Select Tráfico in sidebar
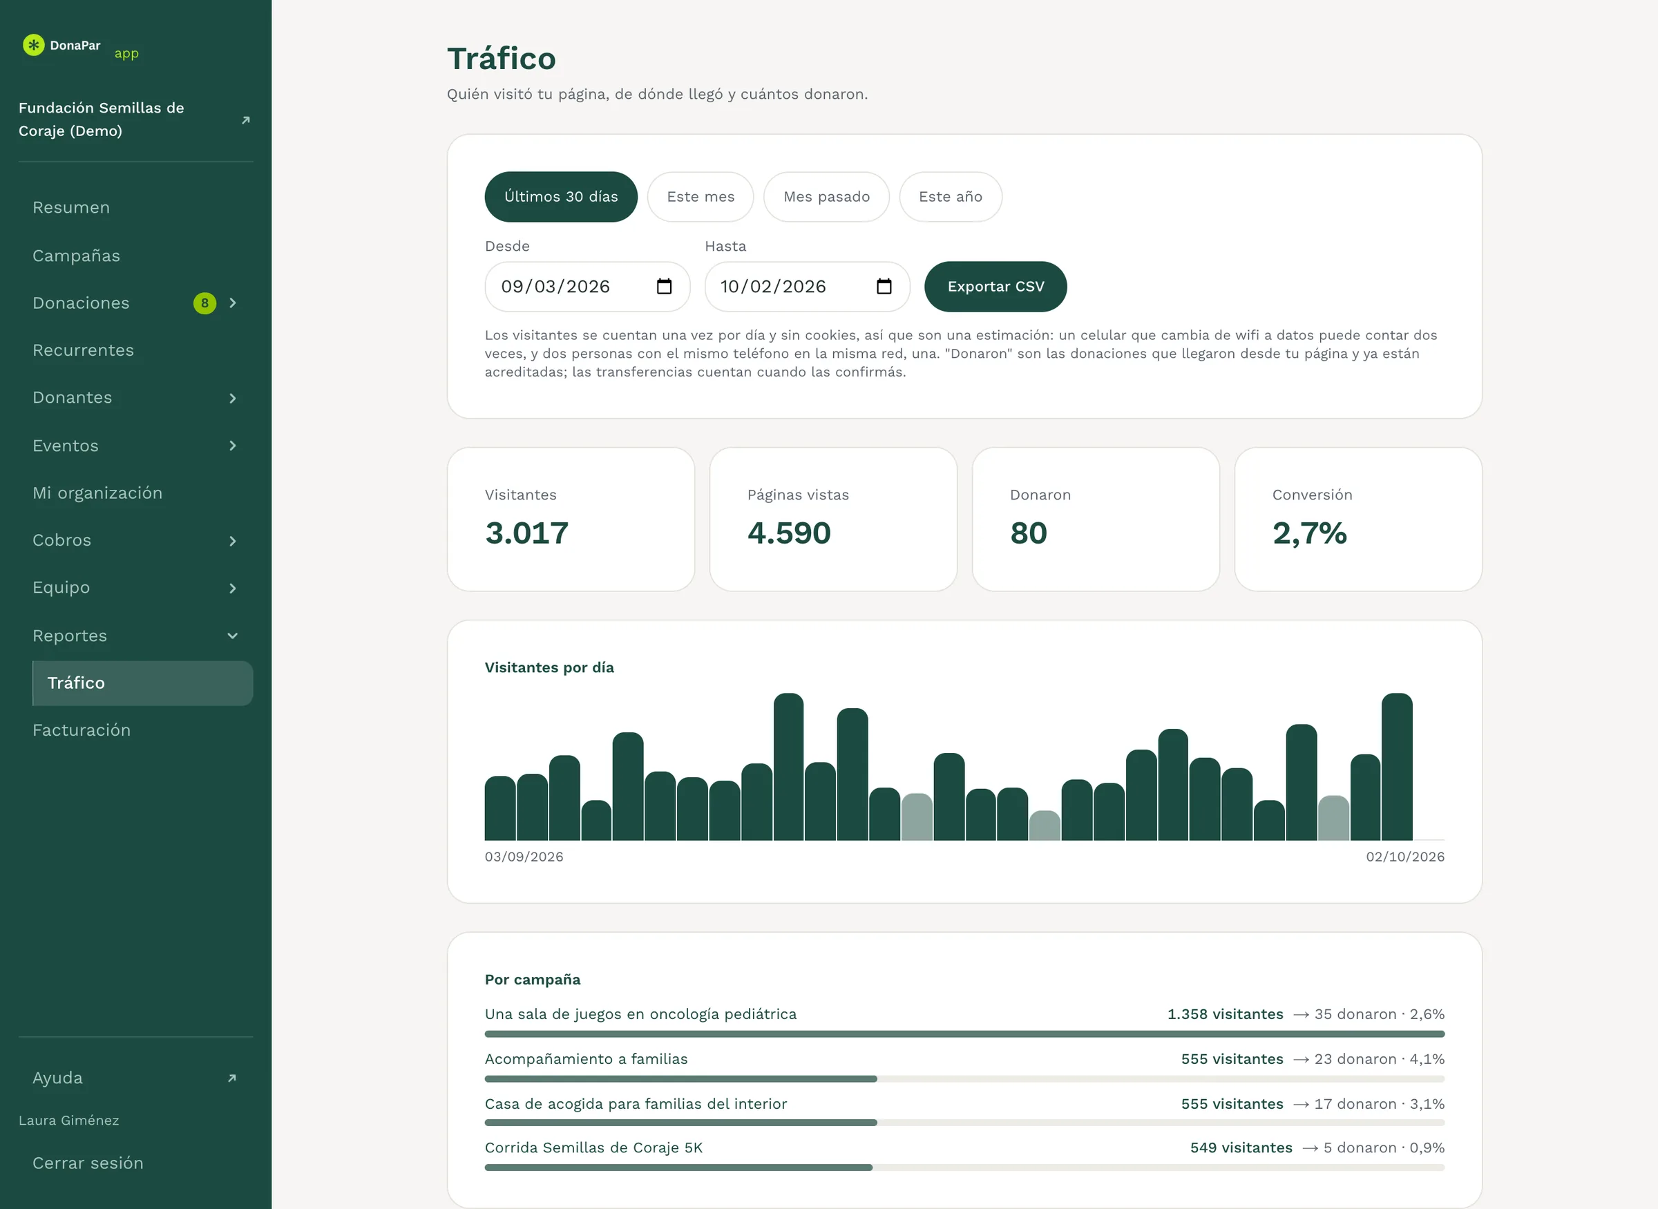Viewport: 1658px width, 1209px height. (143, 683)
